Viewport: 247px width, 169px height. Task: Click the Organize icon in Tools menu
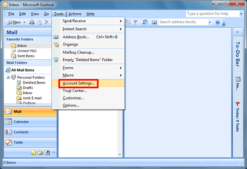point(56,45)
